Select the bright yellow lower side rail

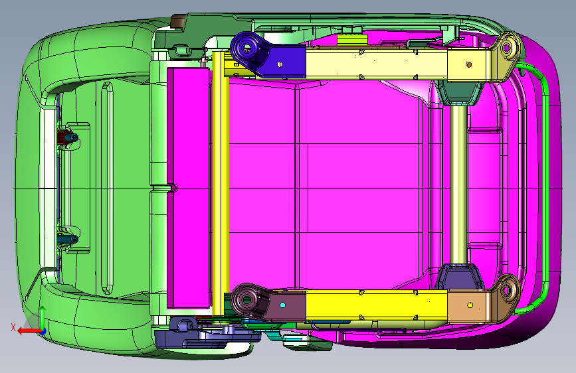[x=377, y=305]
